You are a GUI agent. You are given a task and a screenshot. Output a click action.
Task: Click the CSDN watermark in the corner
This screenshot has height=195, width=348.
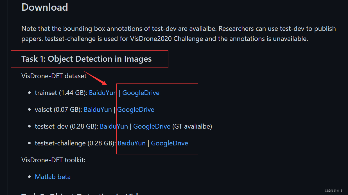point(334,191)
